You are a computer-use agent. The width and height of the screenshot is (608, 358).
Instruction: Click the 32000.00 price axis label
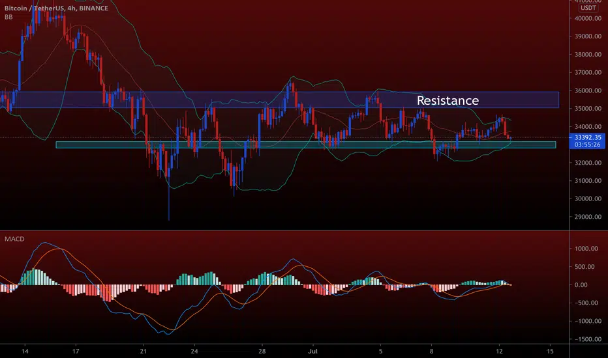(588, 163)
